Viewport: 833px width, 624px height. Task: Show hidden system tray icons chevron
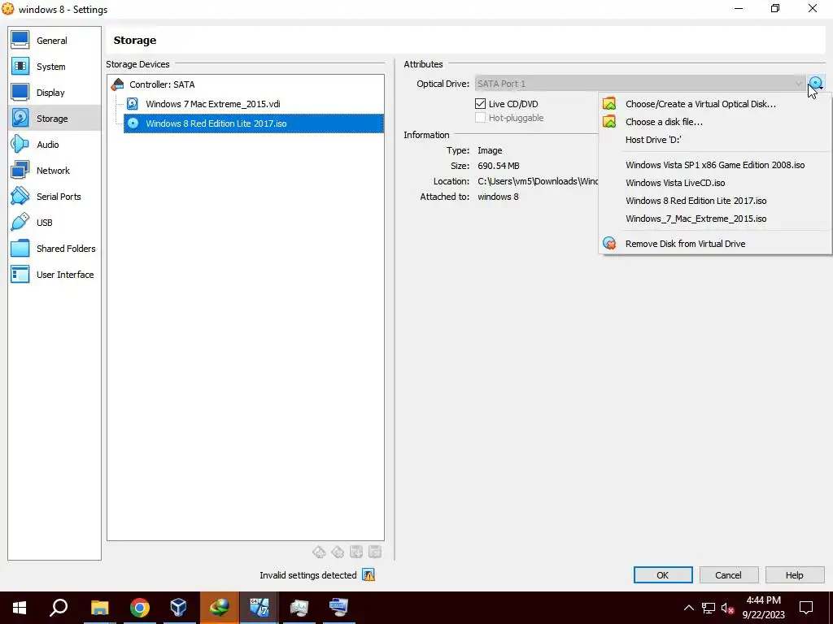[688, 608]
